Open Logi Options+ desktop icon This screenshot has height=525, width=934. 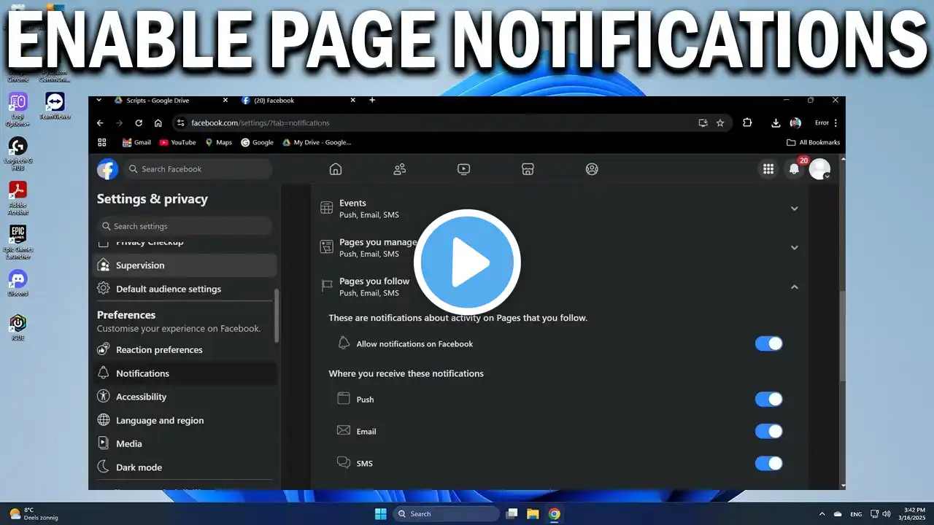(18, 109)
